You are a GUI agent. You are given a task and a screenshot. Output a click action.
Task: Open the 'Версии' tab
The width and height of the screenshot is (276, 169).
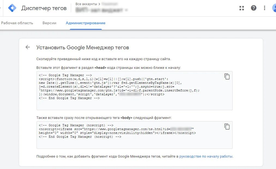(49, 23)
